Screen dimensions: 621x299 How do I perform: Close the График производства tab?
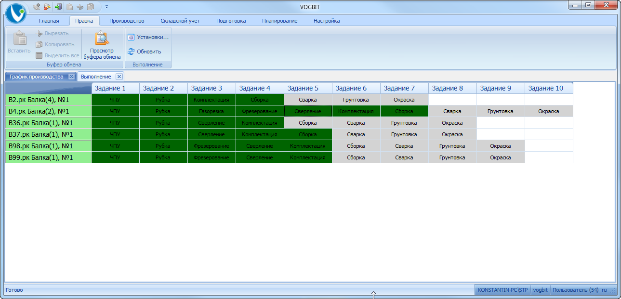point(71,77)
